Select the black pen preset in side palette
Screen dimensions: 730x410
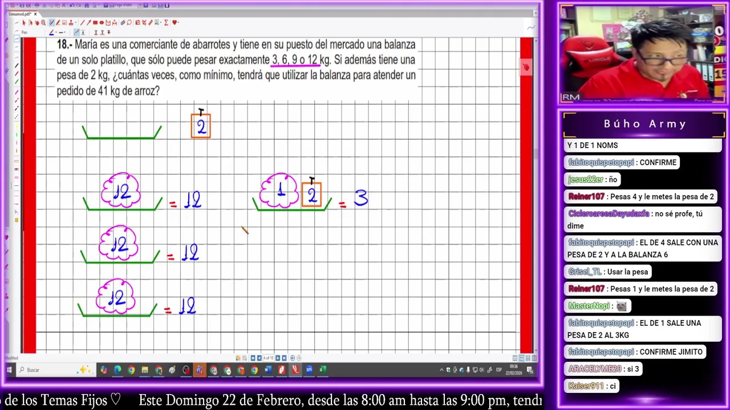(17, 65)
